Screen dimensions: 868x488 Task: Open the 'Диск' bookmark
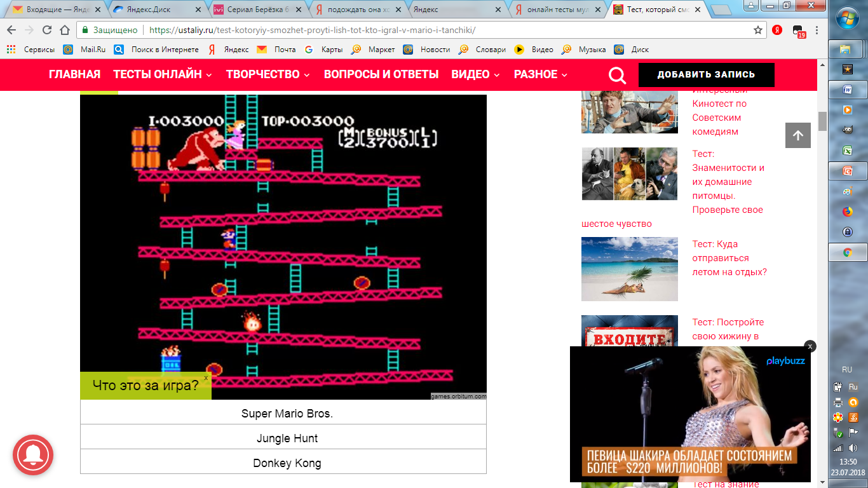[632, 49]
